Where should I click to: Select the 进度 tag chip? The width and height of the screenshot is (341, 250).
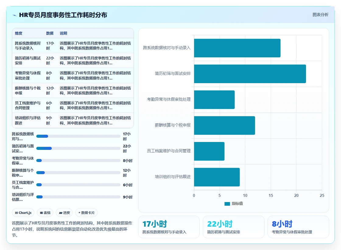point(64,213)
